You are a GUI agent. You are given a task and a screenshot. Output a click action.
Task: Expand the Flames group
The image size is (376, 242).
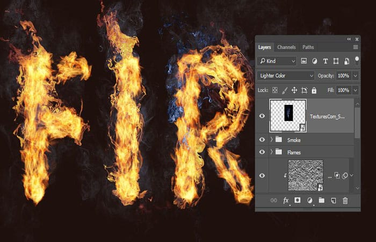271,152
